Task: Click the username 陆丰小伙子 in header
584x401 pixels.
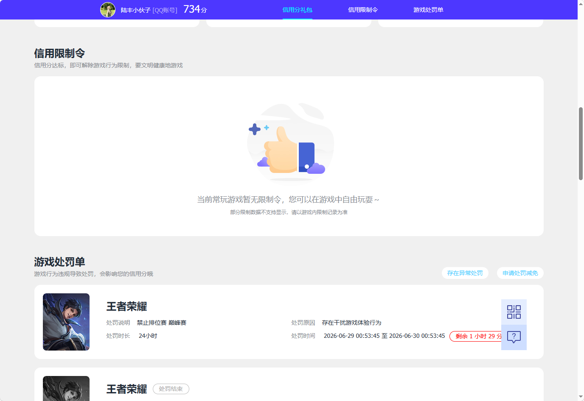Action: point(136,10)
